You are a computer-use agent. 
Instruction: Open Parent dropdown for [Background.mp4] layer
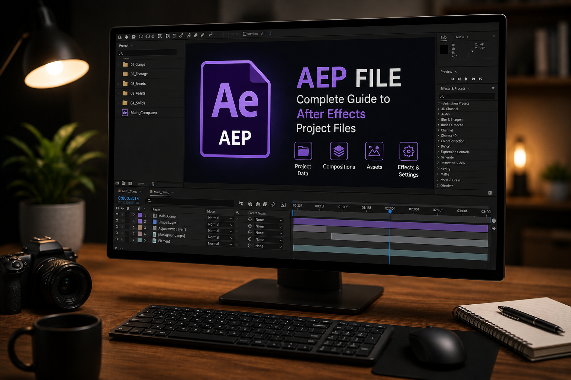269,239
